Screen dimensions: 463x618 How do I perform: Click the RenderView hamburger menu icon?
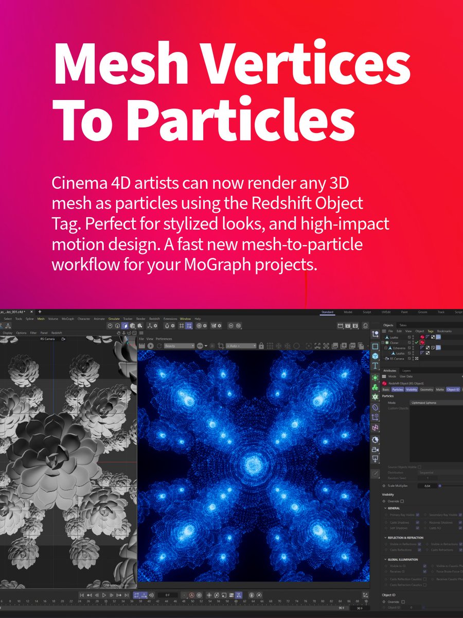pos(141,333)
